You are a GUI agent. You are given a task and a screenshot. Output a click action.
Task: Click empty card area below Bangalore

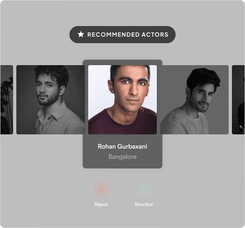point(122,164)
